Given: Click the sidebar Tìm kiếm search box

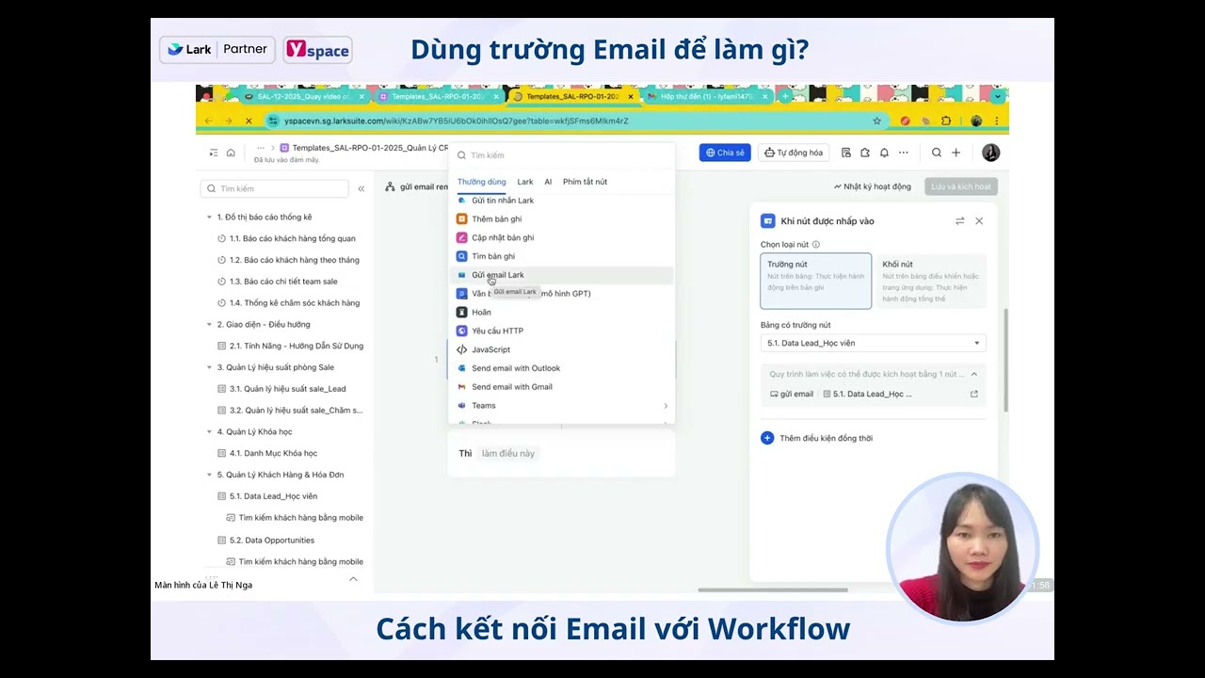Looking at the screenshot, I should click(x=275, y=189).
